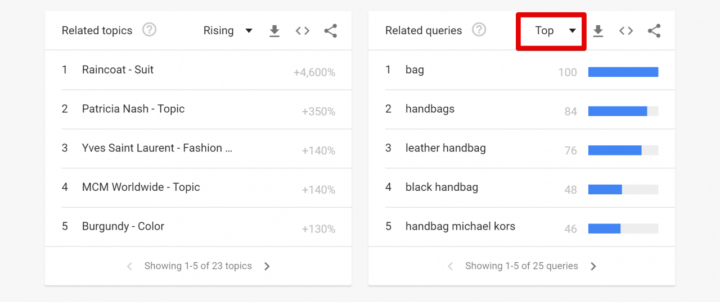Share the Related queries card
The height and width of the screenshot is (302, 720).
[654, 31]
